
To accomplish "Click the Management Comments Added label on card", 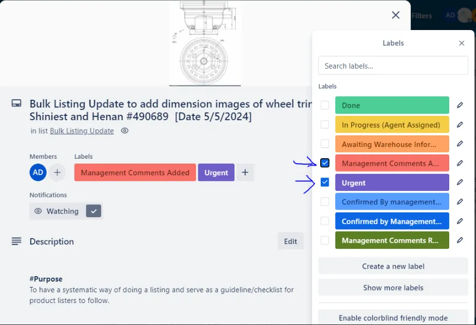I will pos(135,172).
